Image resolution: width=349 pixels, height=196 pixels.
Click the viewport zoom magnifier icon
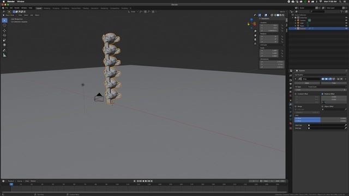(255, 31)
